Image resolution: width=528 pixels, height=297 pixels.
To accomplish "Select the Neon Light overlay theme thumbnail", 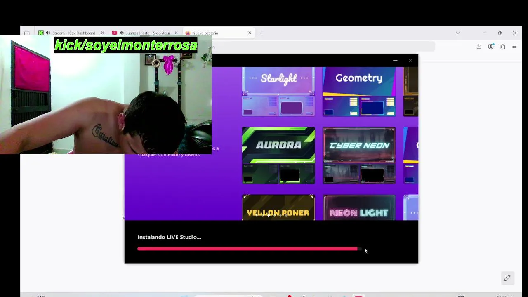I will point(359,207).
